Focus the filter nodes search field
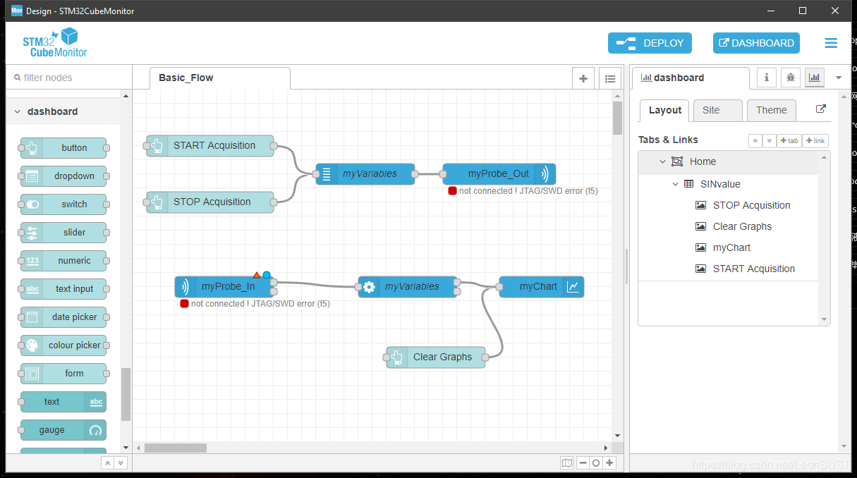This screenshot has height=478, width=857. coord(69,78)
